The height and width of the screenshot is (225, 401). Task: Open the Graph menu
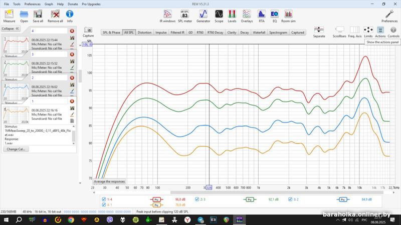click(49, 3)
